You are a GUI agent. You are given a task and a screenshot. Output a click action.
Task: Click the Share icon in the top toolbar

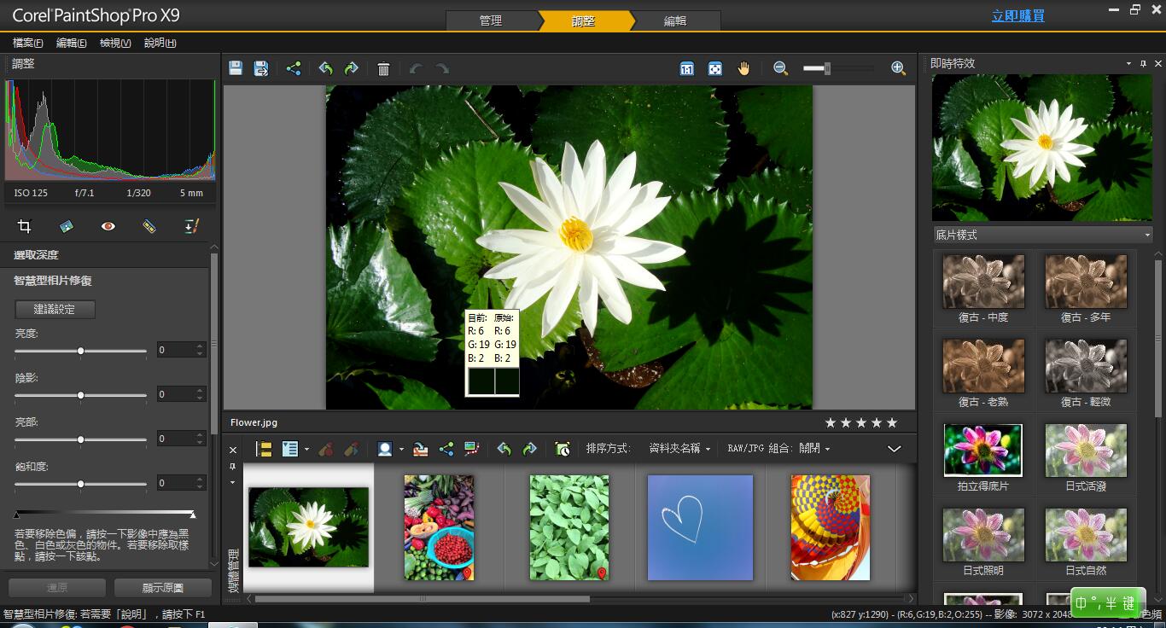pyautogui.click(x=294, y=68)
